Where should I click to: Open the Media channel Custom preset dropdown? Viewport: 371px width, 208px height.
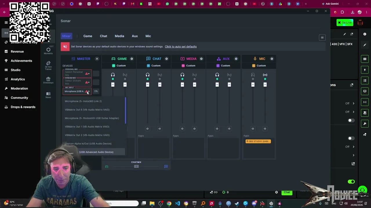[x=188, y=66]
